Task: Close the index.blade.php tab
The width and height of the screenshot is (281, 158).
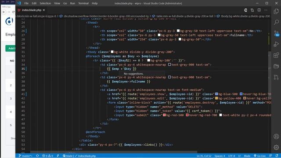Action: coord(44,10)
